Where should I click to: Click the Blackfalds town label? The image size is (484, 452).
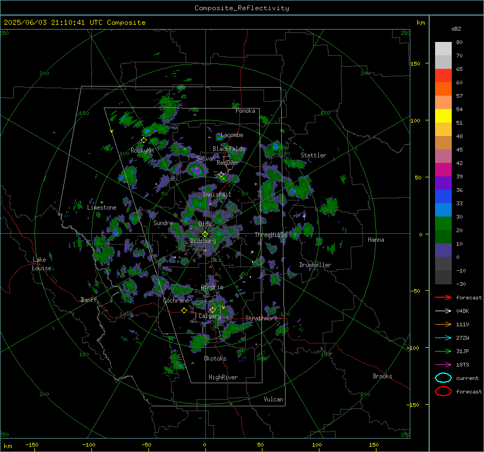tap(229, 149)
